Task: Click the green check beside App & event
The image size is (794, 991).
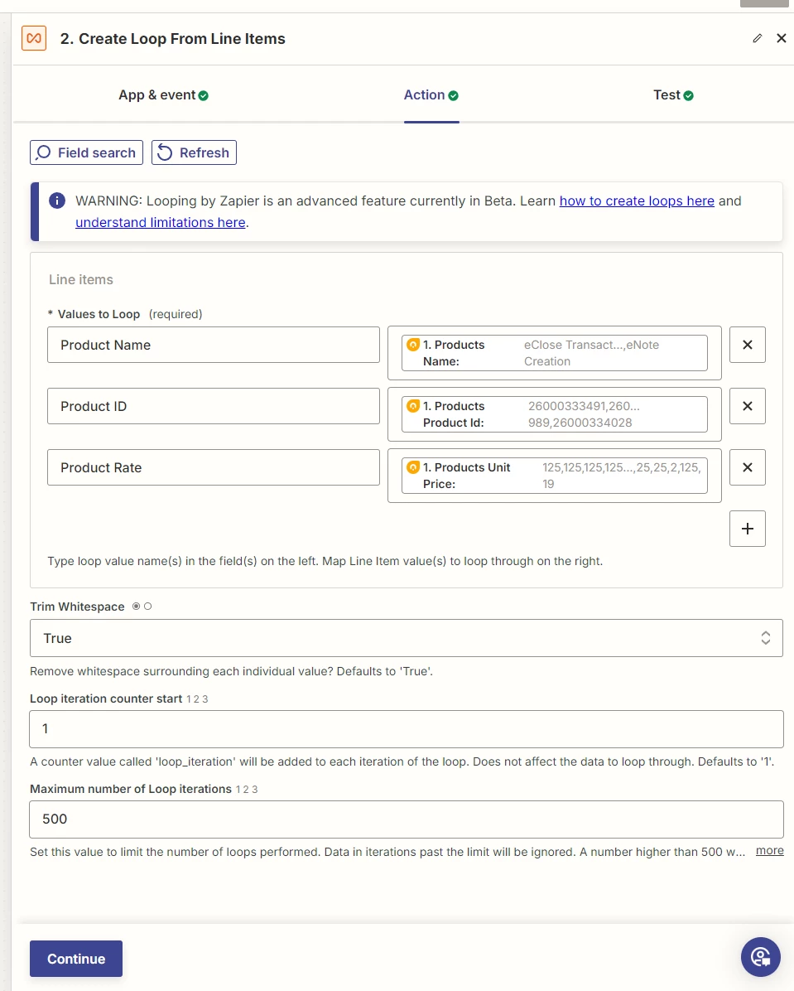Action: 204,96
